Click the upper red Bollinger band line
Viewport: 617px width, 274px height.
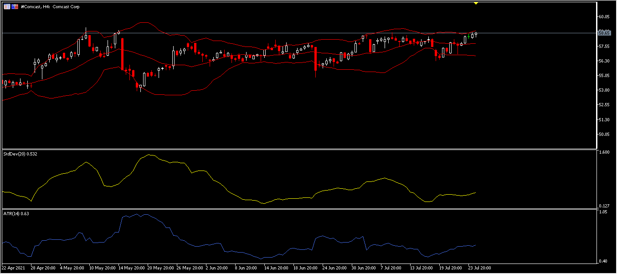click(145, 22)
